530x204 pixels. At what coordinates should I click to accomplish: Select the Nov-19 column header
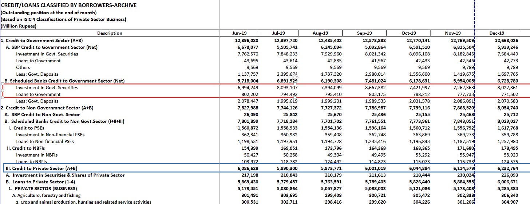point(453,33)
